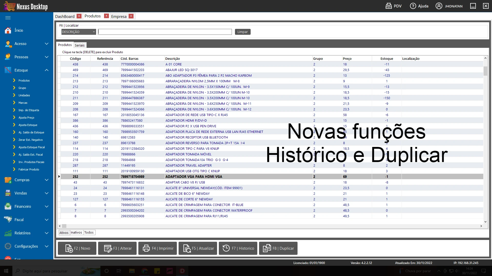The width and height of the screenshot is (492, 276).
Task: Open the JHONATAN user account menu
Action: (x=449, y=6)
